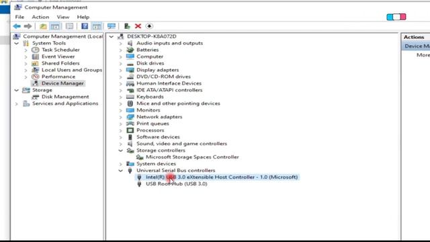Select Software devices category
430x242 pixels.
pos(158,137)
